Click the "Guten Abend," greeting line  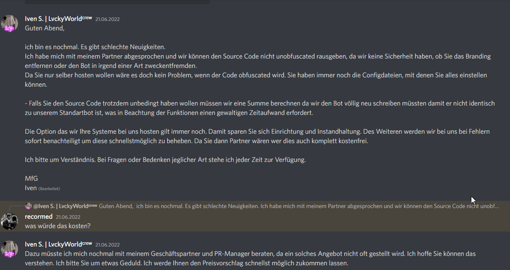(45, 28)
